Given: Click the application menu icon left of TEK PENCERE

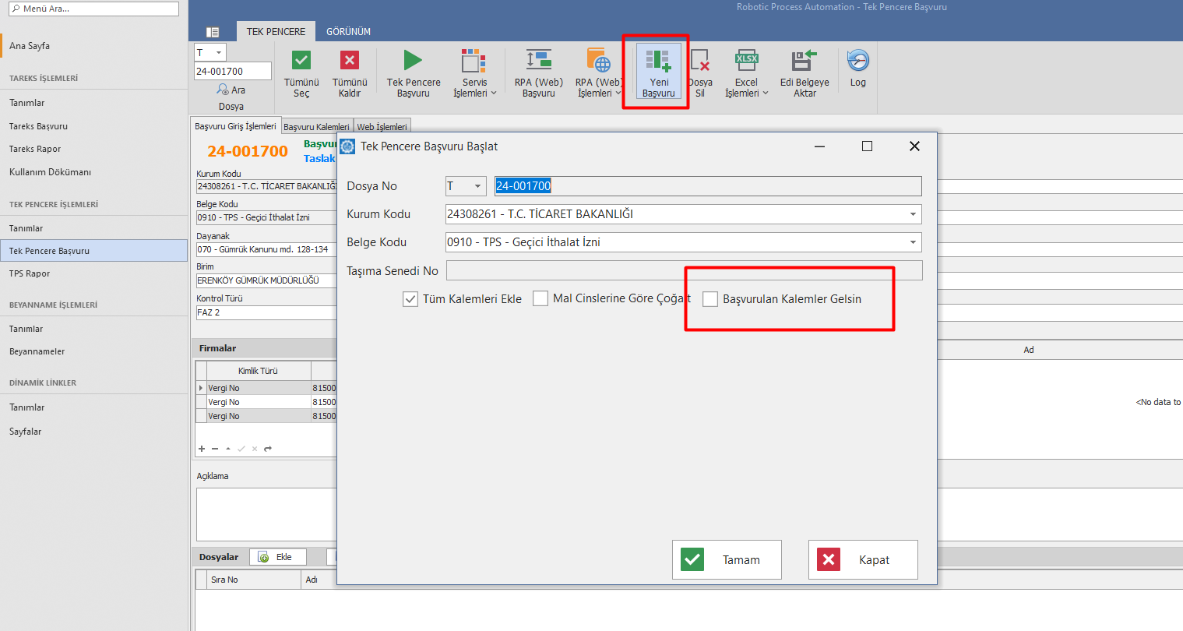Looking at the screenshot, I should click(213, 32).
